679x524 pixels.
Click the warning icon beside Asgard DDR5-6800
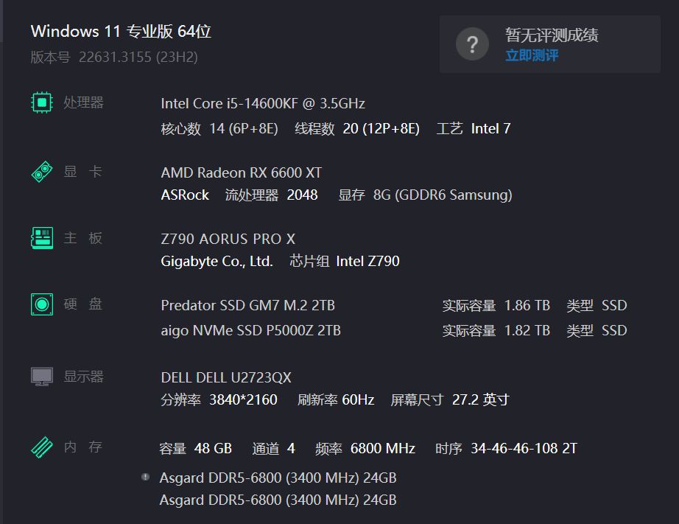click(x=146, y=477)
